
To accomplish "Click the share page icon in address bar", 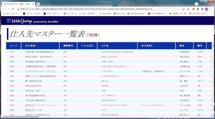I will click(x=183, y=9).
